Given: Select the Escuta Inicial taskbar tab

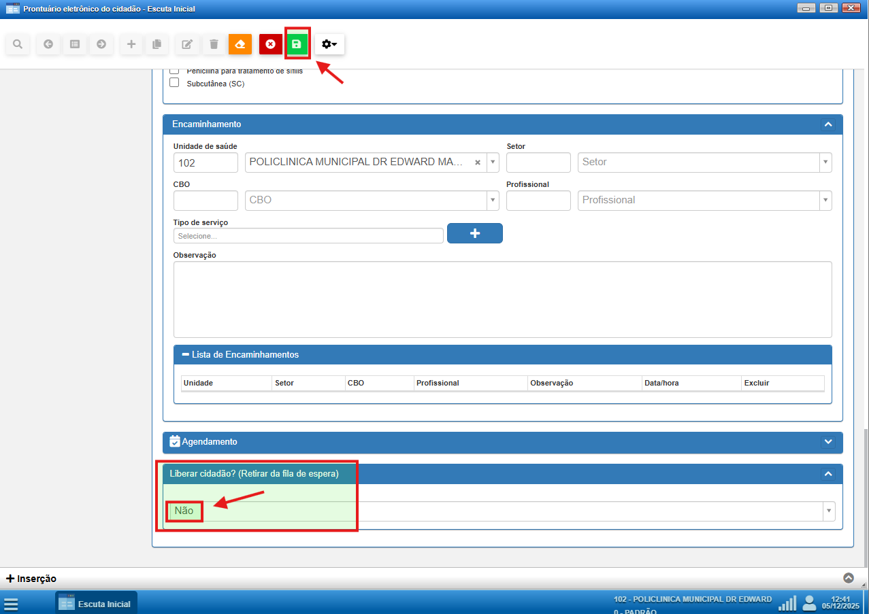Looking at the screenshot, I should 96,603.
